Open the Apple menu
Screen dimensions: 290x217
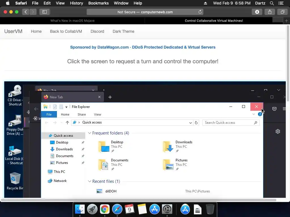pyautogui.click(x=8, y=3)
